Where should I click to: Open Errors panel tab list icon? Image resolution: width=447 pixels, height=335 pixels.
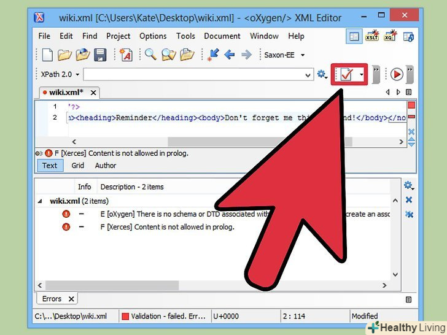408,299
